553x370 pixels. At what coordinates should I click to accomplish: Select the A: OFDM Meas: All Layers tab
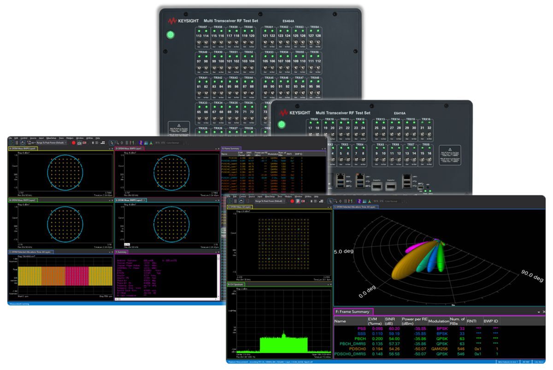point(240,207)
